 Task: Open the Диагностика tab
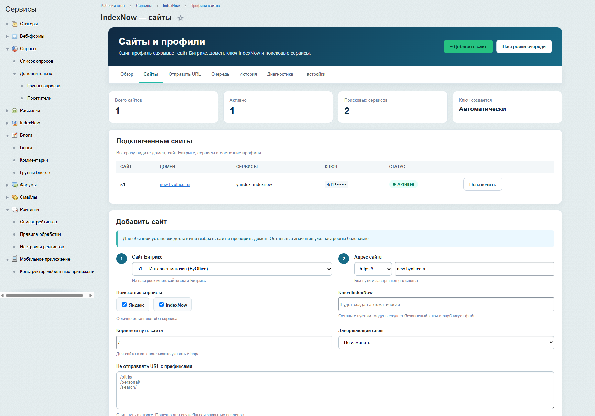280,74
